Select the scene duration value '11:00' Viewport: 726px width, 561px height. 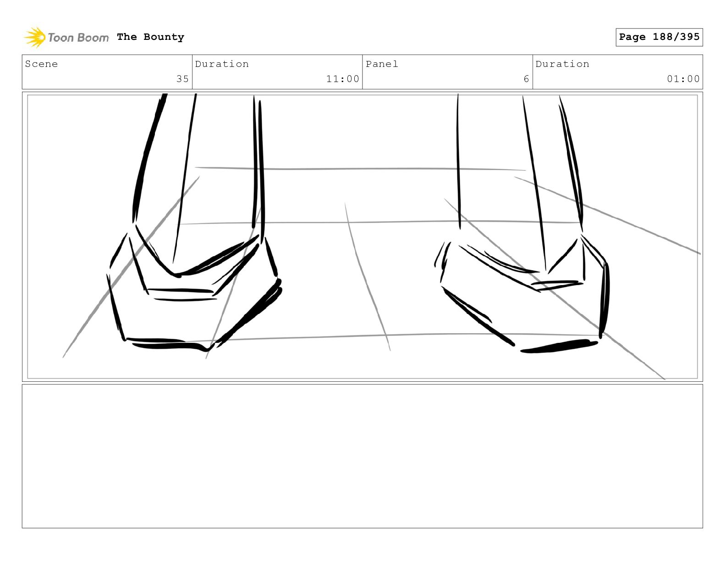pos(343,79)
